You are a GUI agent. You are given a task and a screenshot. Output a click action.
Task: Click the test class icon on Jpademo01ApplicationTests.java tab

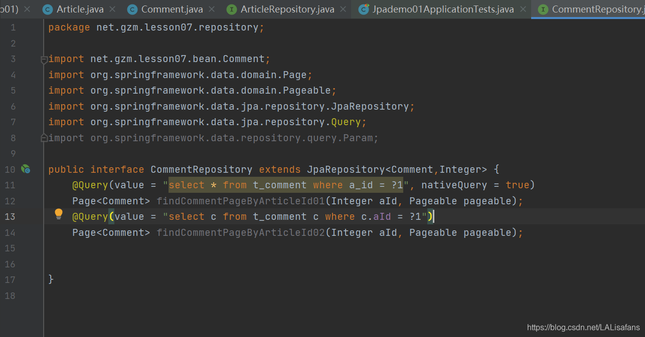(364, 10)
